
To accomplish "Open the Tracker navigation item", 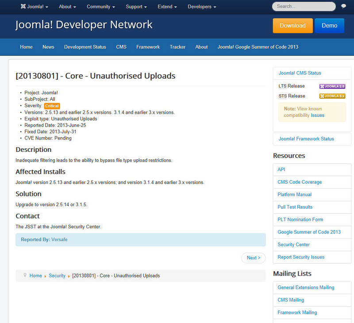I will (177, 47).
